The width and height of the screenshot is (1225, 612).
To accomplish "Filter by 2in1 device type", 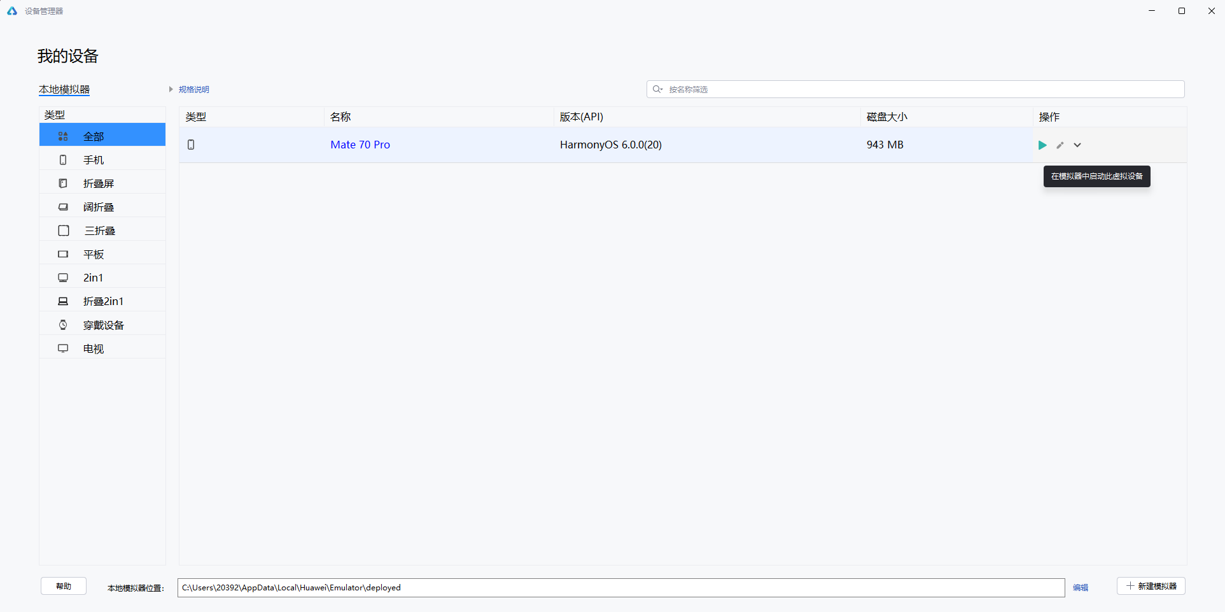I will 102,278.
